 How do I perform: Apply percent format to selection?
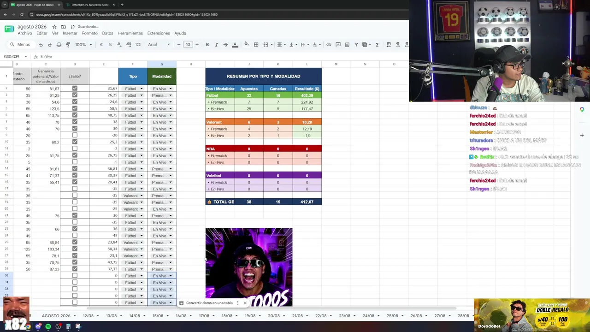[x=110, y=45]
